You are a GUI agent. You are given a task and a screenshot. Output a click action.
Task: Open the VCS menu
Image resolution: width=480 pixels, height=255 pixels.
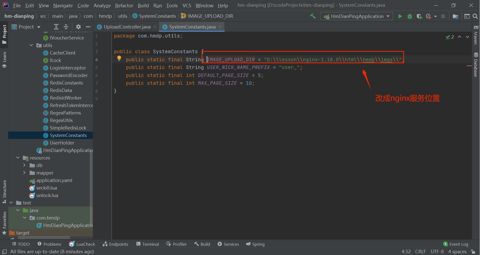point(187,5)
